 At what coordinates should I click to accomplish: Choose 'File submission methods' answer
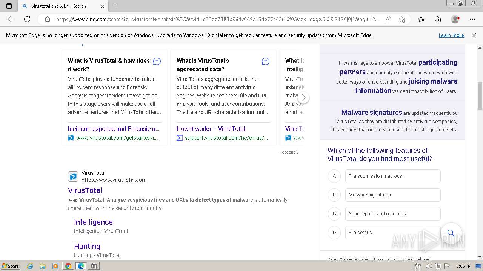point(393,176)
